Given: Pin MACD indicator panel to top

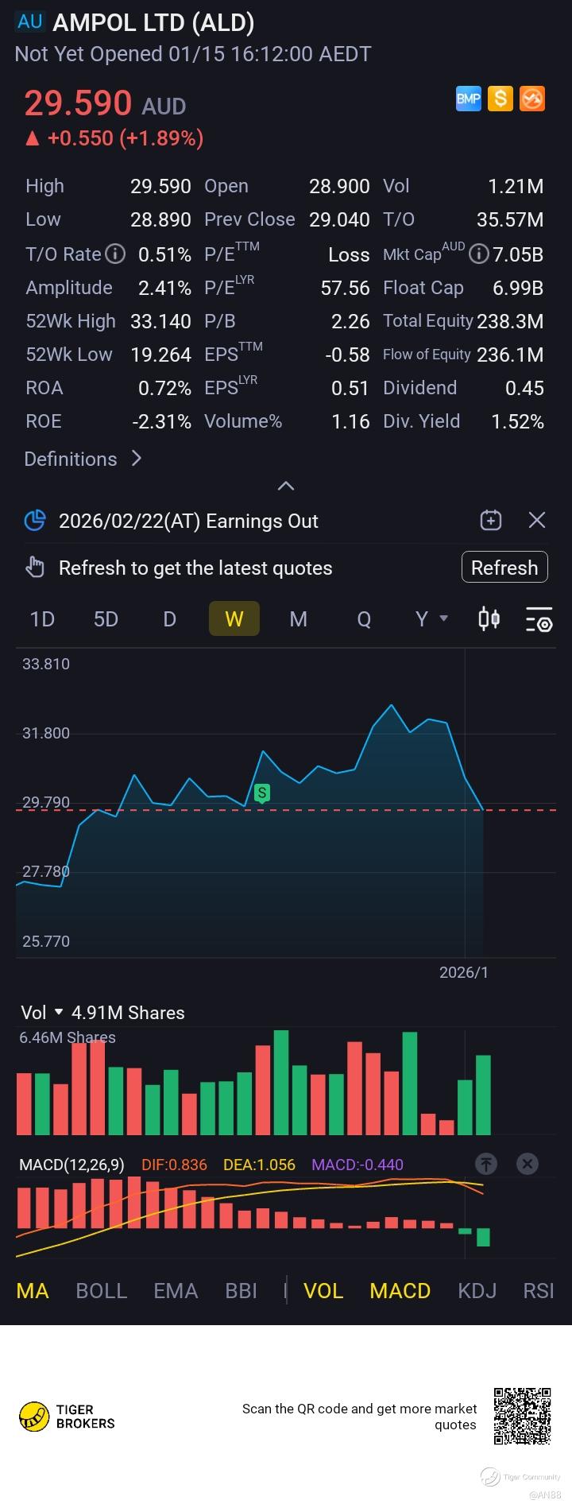Looking at the screenshot, I should pyautogui.click(x=486, y=1165).
